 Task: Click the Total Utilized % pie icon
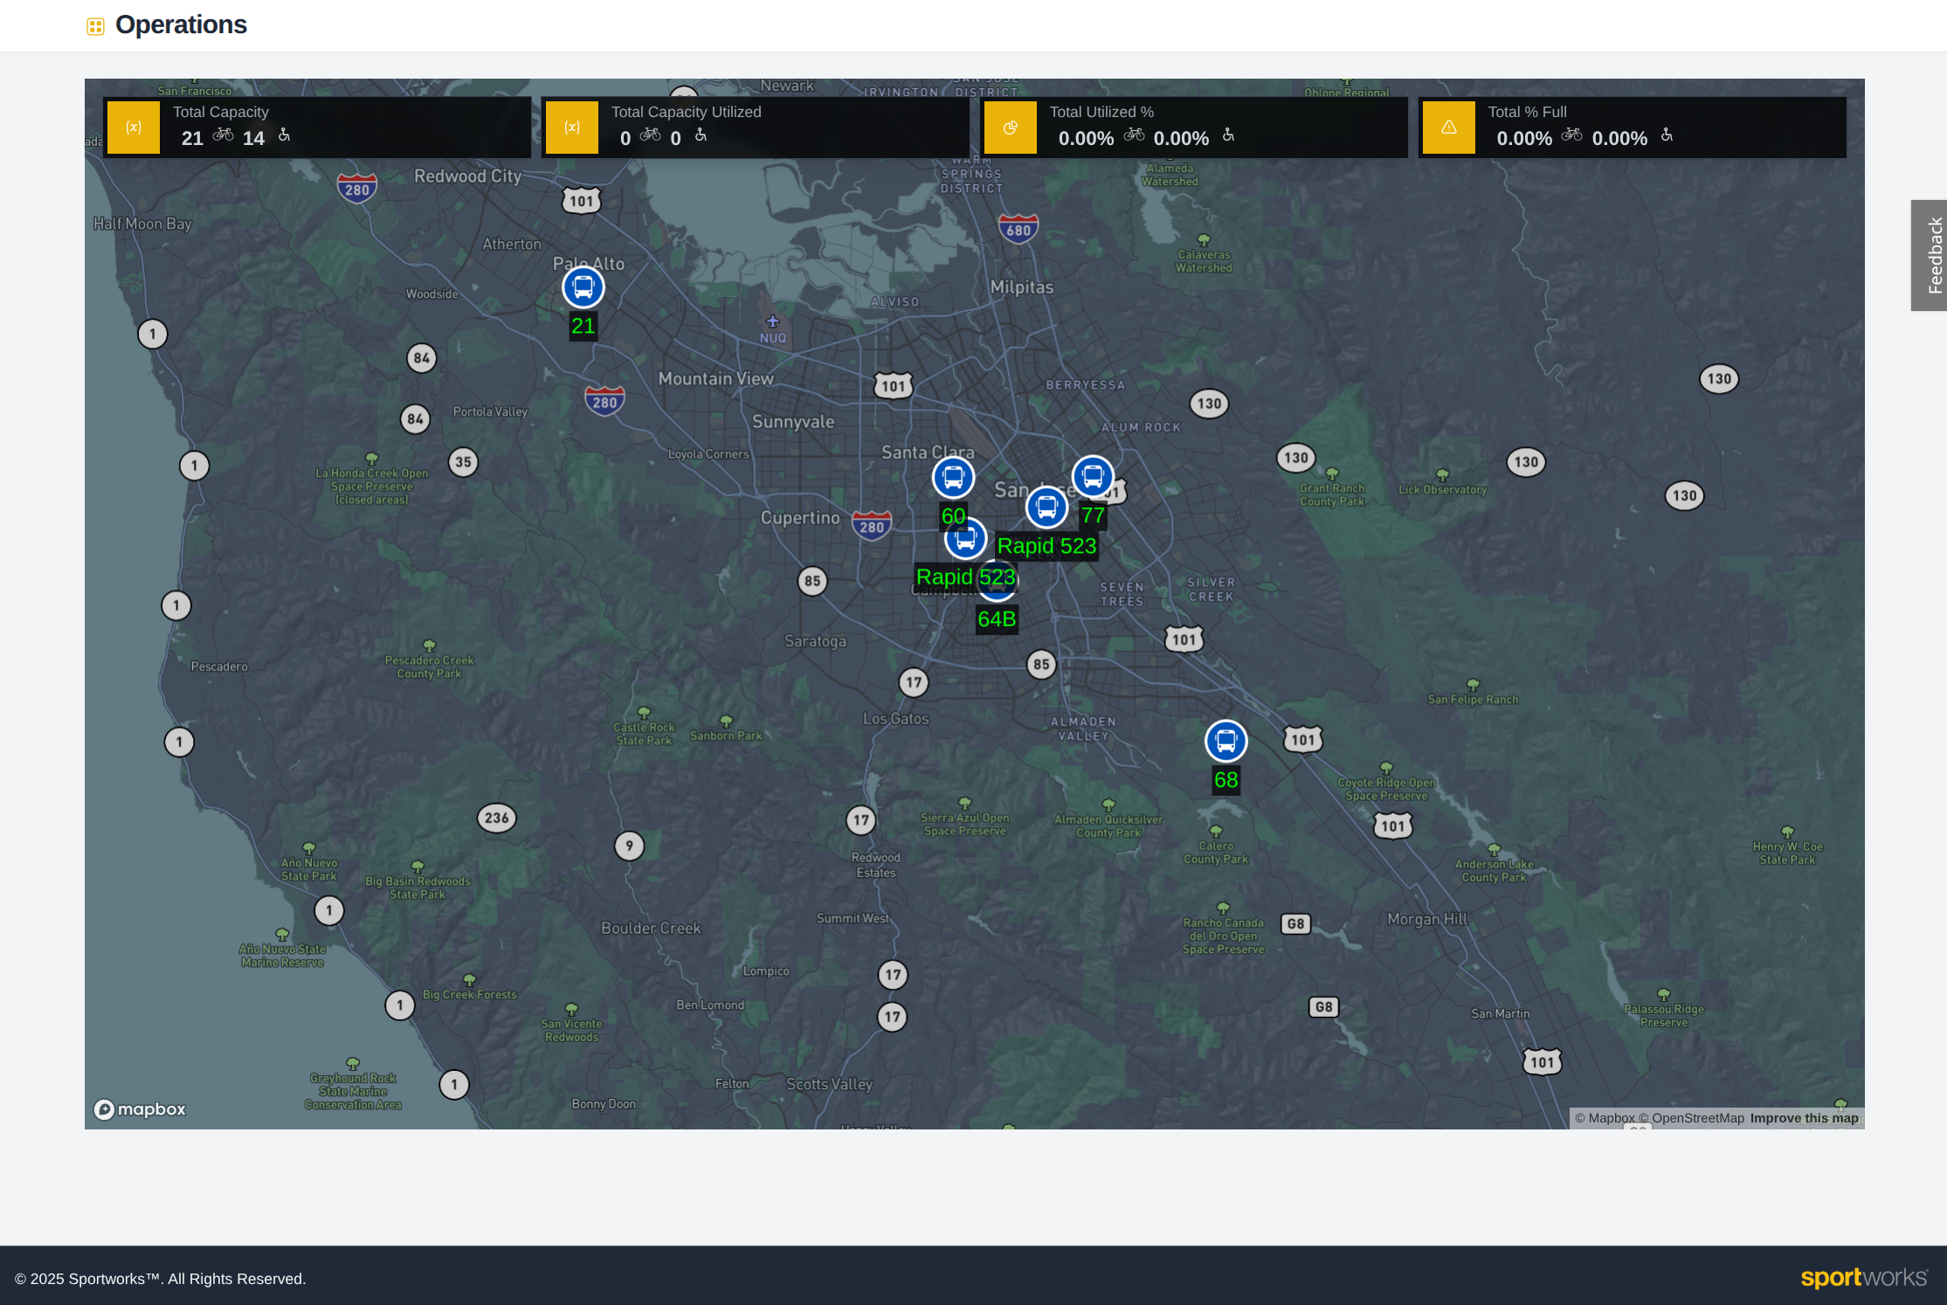[1011, 128]
